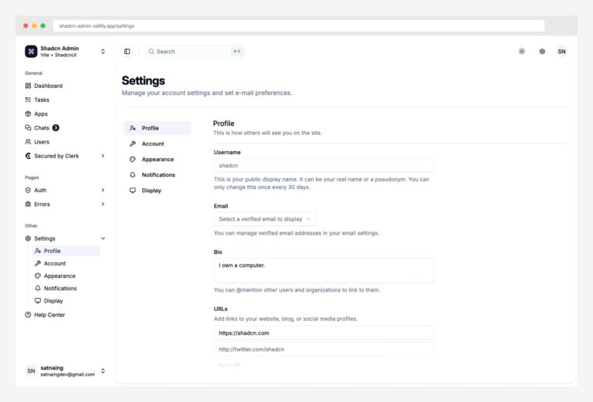
Task: Switch to Appearance settings tab
Action: coord(158,160)
